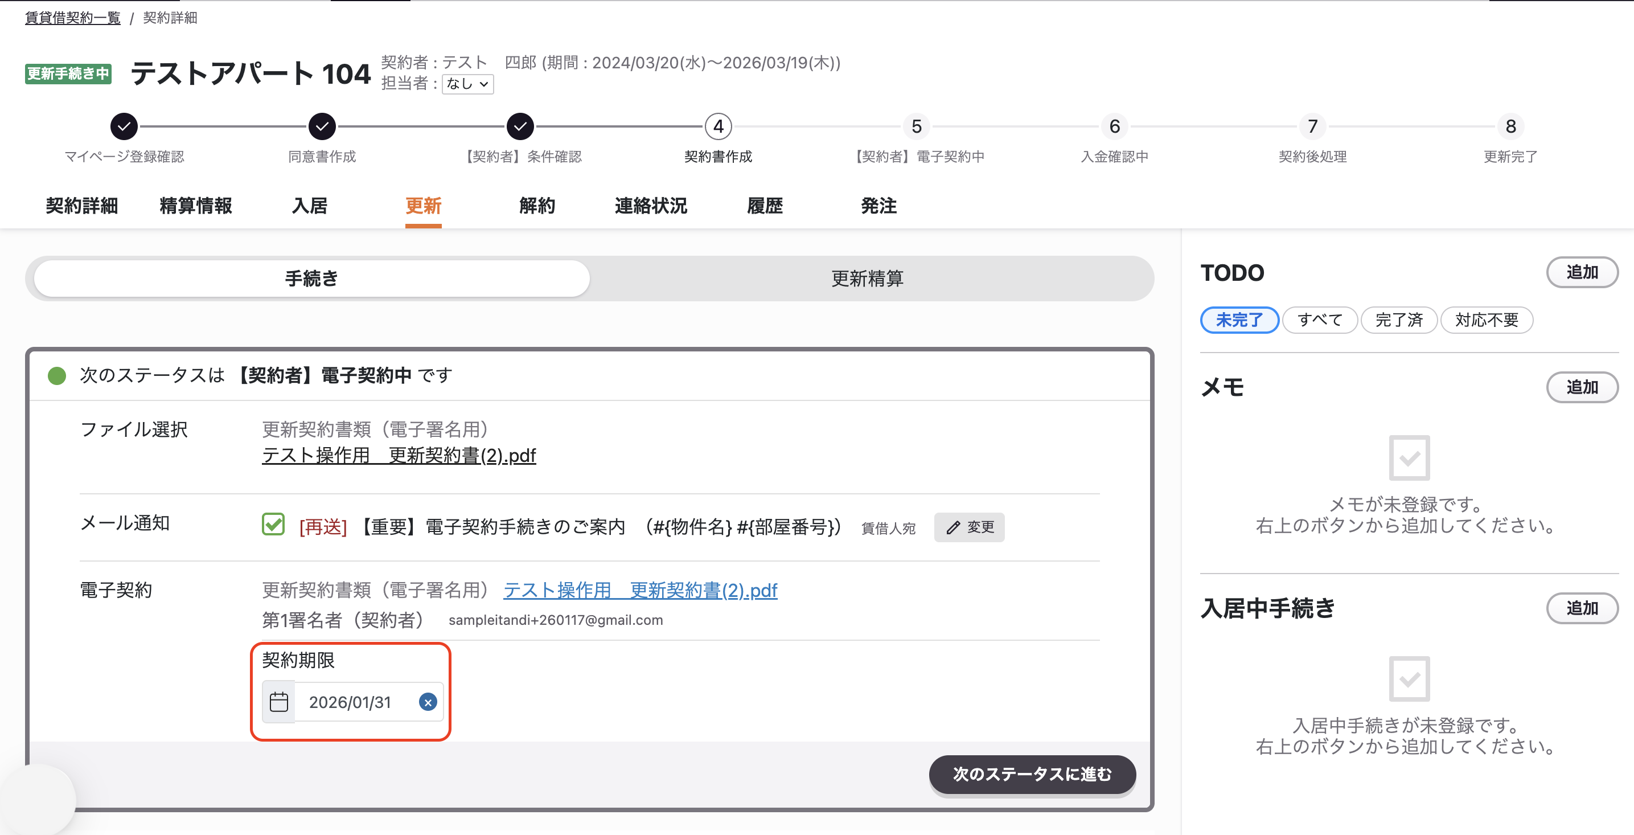This screenshot has width=1634, height=835.
Task: Switch to the 更新 tab
Action: (x=423, y=206)
